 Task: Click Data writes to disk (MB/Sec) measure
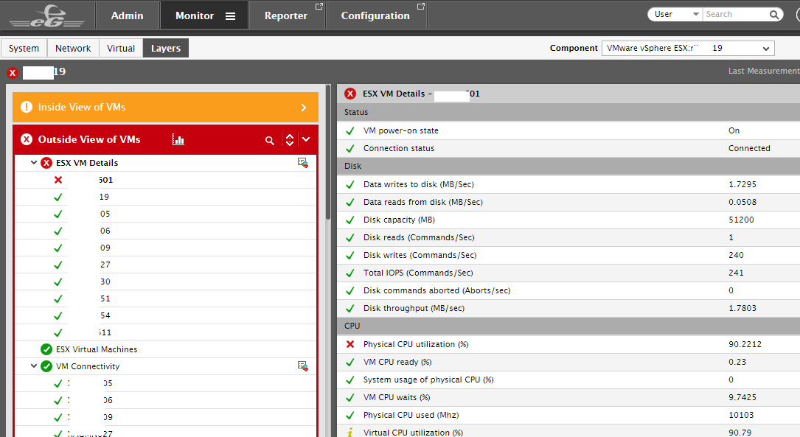click(x=418, y=184)
